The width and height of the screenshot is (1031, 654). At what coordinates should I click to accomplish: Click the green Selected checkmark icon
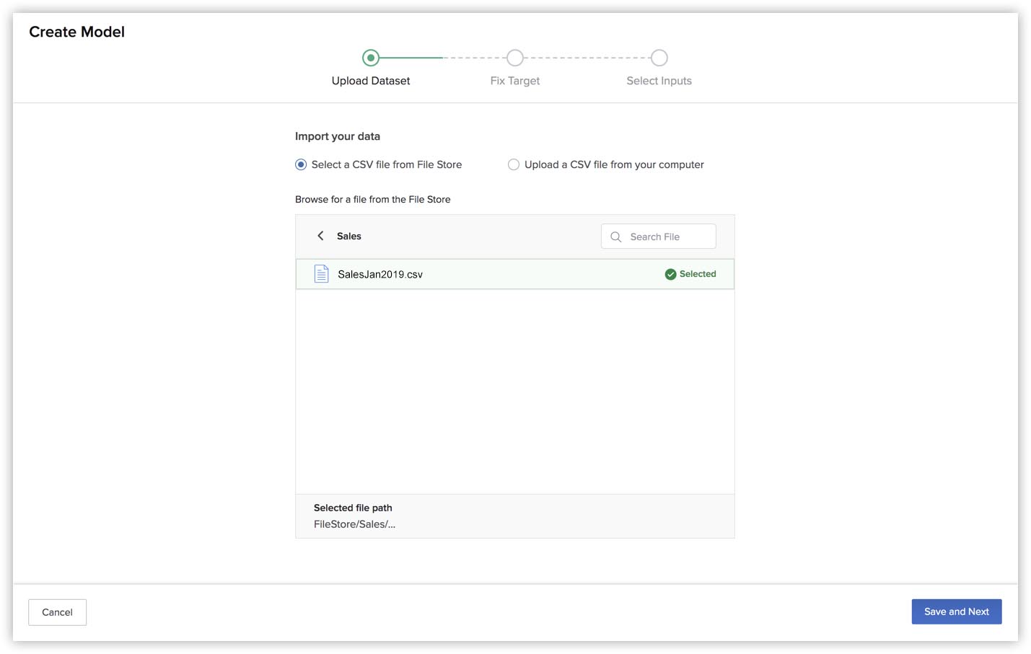click(x=670, y=274)
